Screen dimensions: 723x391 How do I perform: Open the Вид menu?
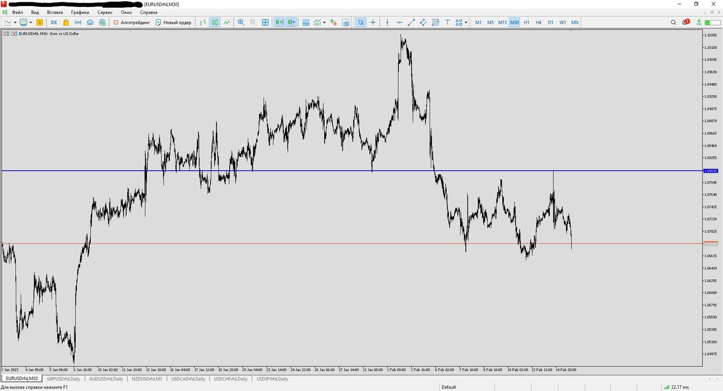pyautogui.click(x=35, y=12)
